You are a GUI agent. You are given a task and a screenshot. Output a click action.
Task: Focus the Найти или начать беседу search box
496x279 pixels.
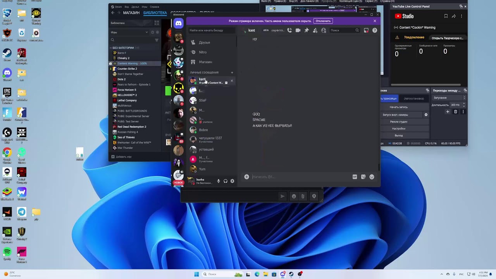(211, 30)
